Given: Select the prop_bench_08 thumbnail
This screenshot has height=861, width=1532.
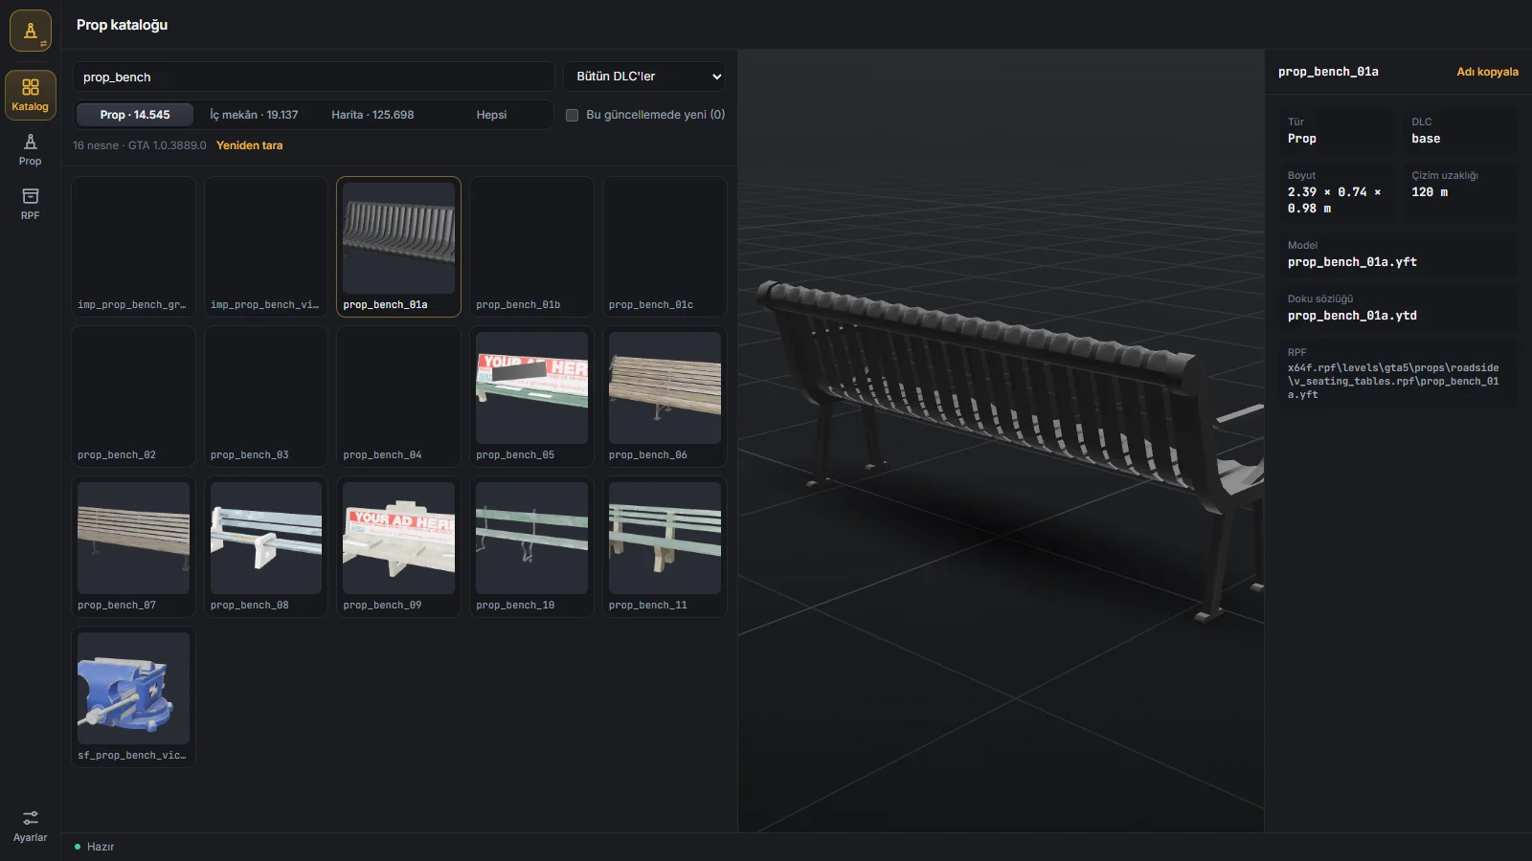Looking at the screenshot, I should [x=266, y=539].
